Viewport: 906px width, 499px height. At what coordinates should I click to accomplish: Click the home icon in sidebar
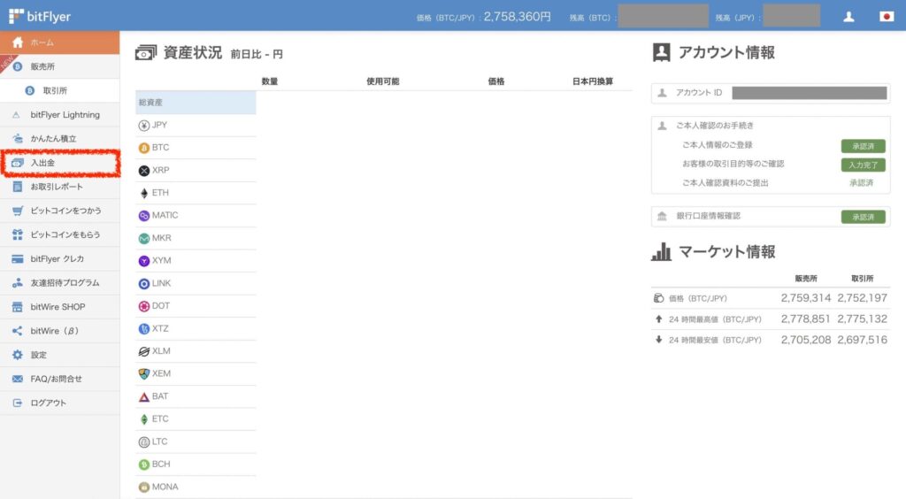pos(18,42)
